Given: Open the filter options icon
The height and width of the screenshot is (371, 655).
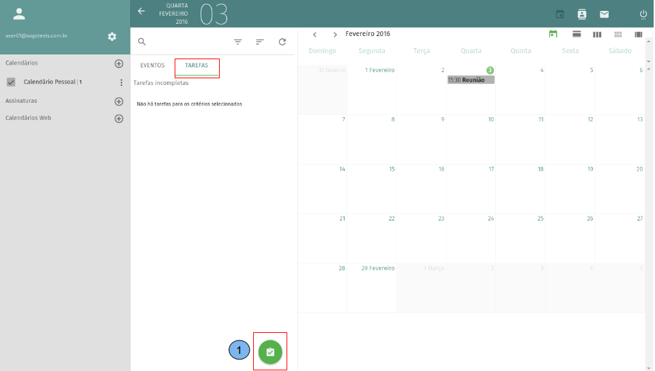Looking at the screenshot, I should click(237, 42).
